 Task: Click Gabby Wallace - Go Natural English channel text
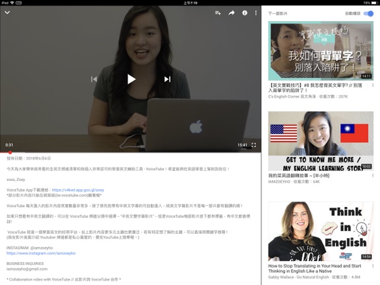[x=299, y=277]
